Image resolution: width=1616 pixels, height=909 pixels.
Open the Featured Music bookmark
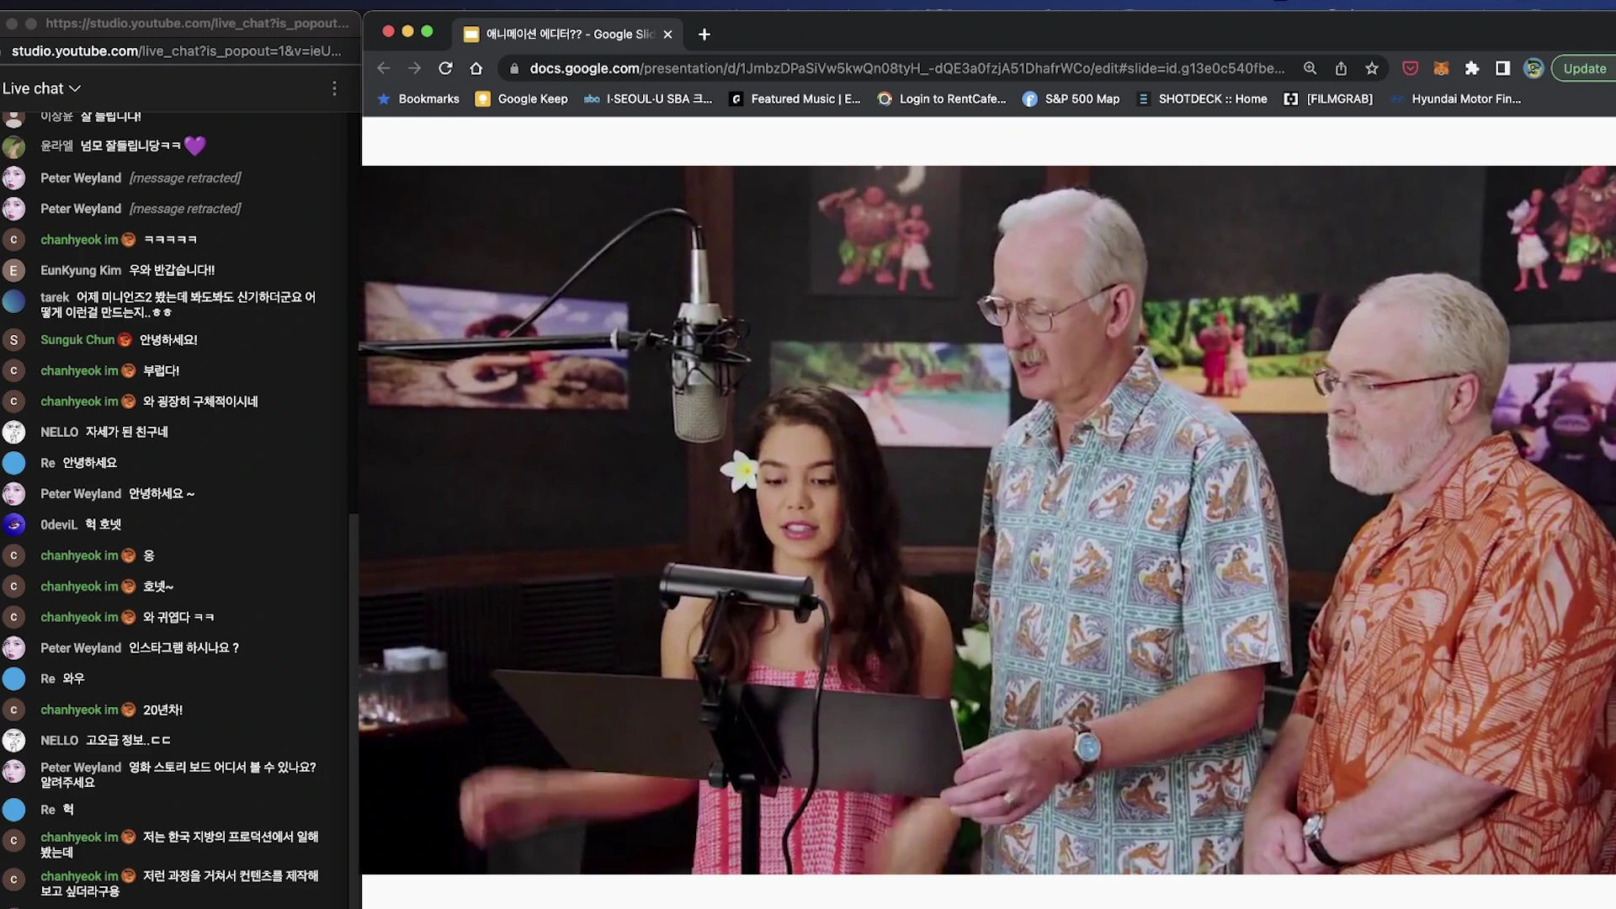795,99
